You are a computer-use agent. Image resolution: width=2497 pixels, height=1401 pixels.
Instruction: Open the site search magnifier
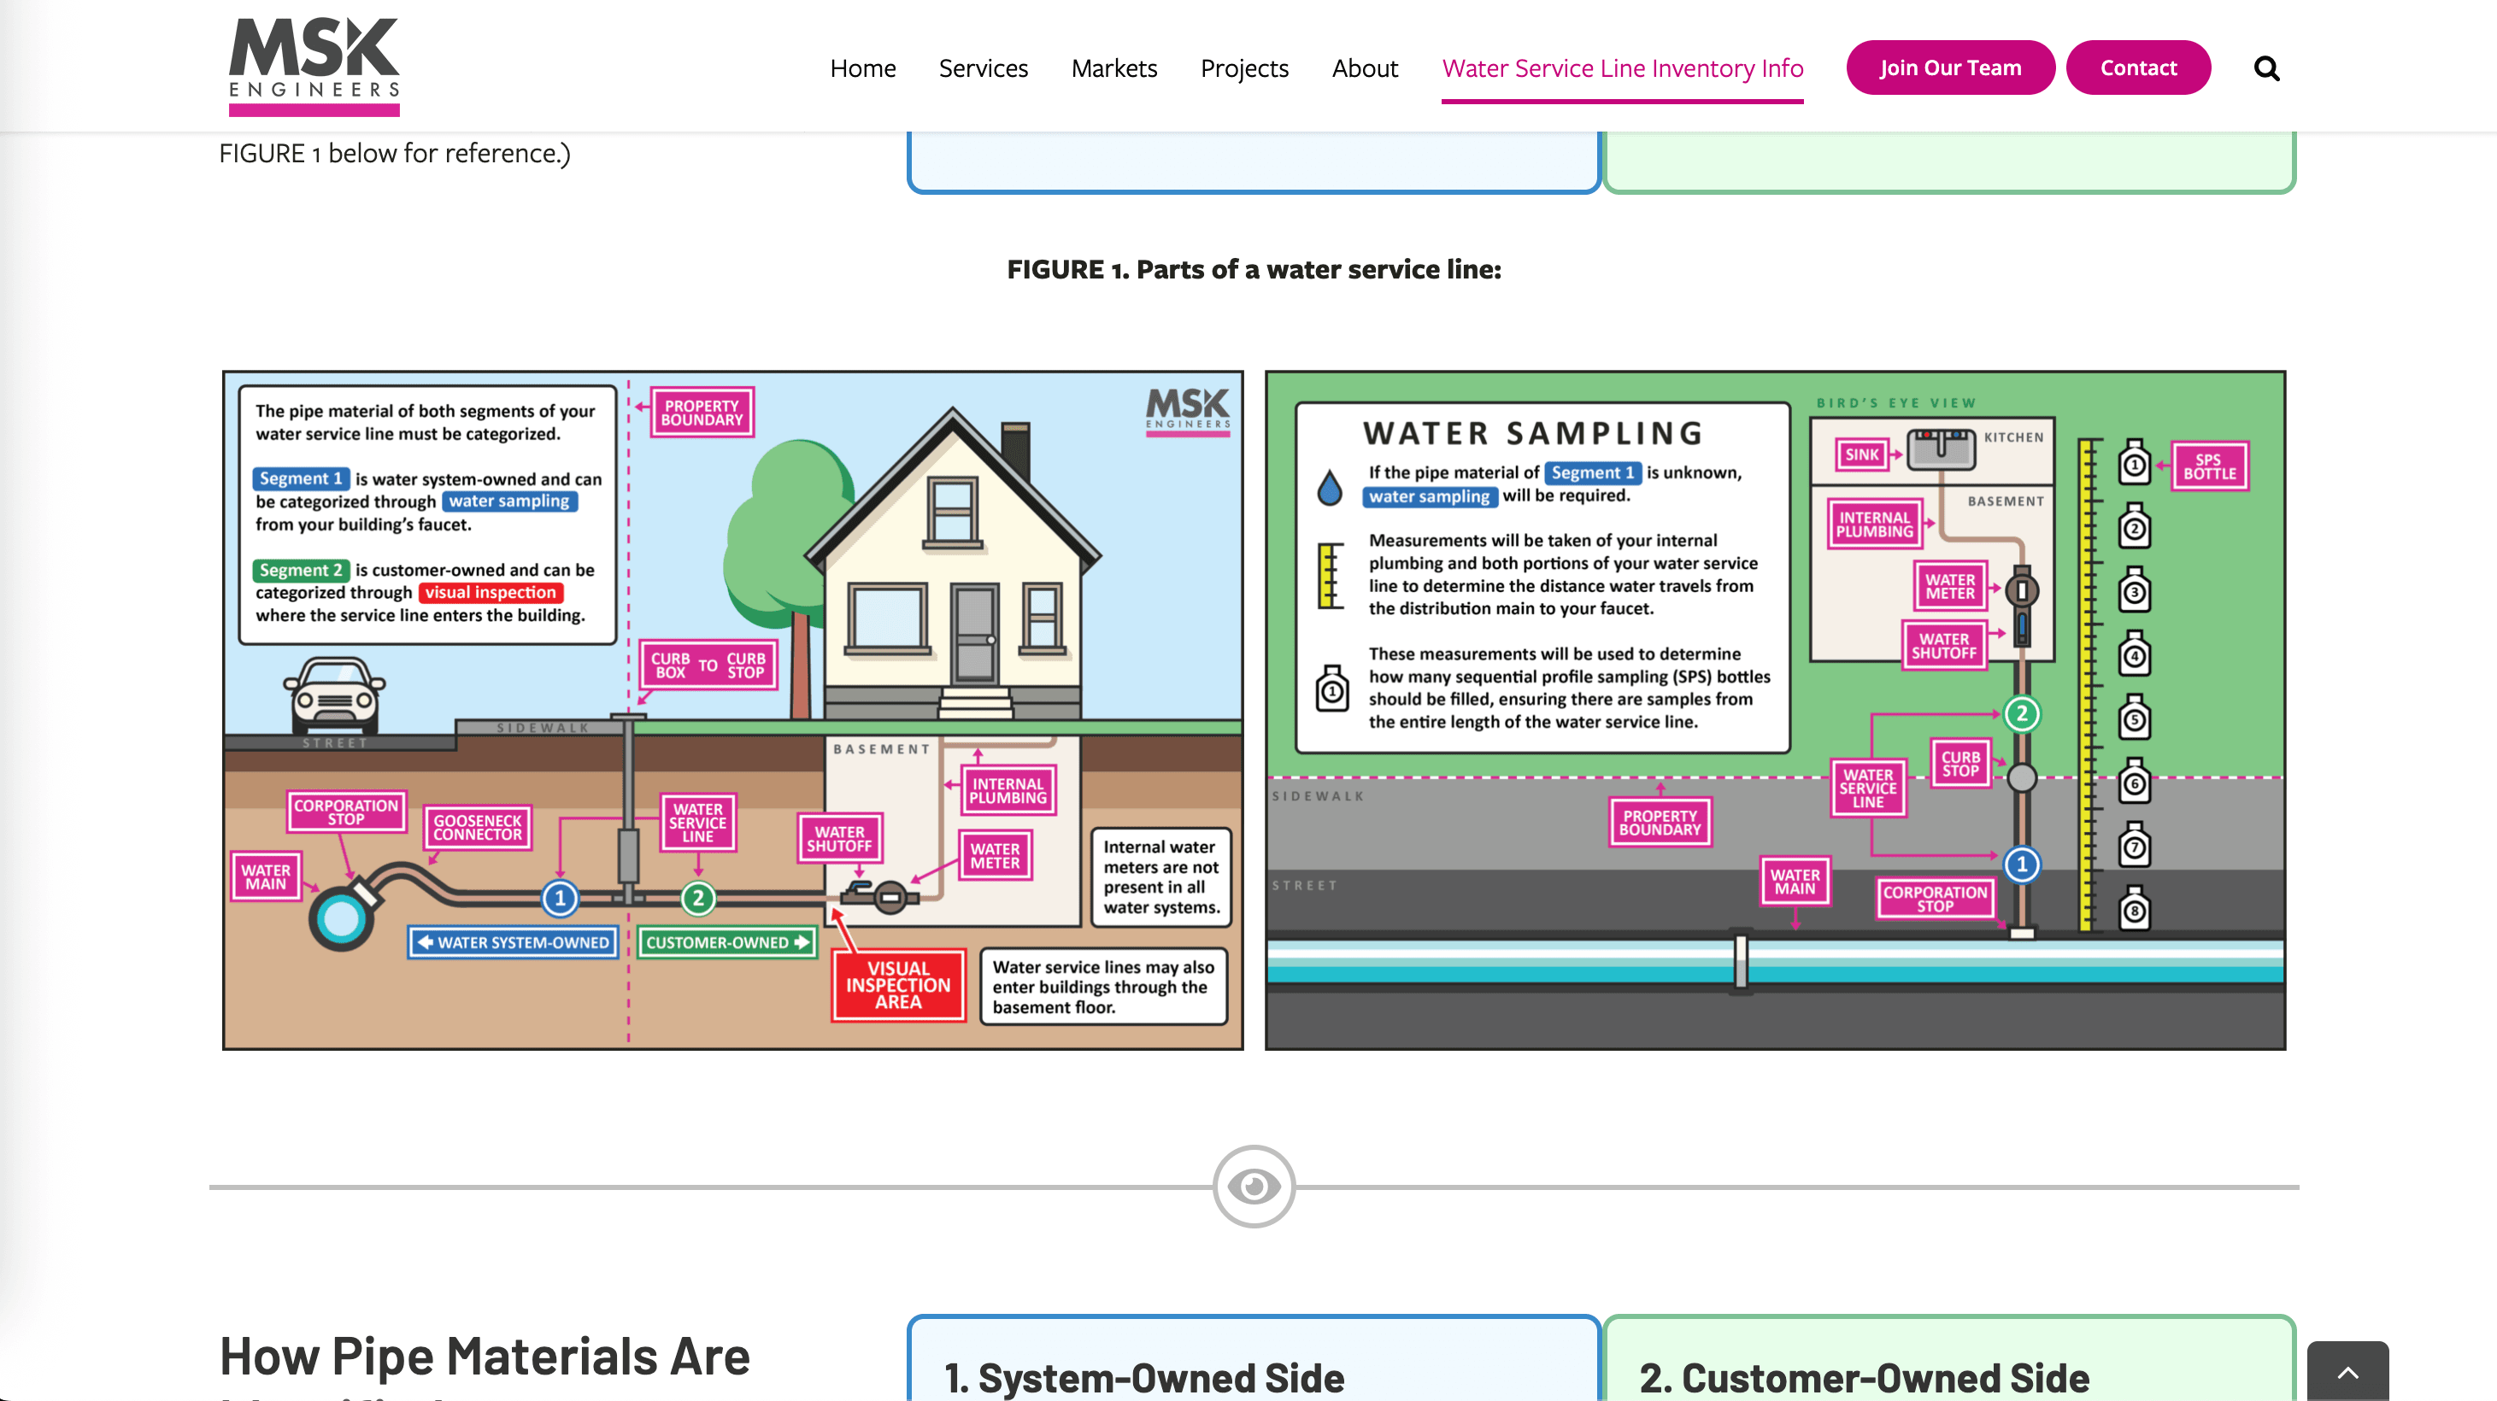click(x=2267, y=67)
